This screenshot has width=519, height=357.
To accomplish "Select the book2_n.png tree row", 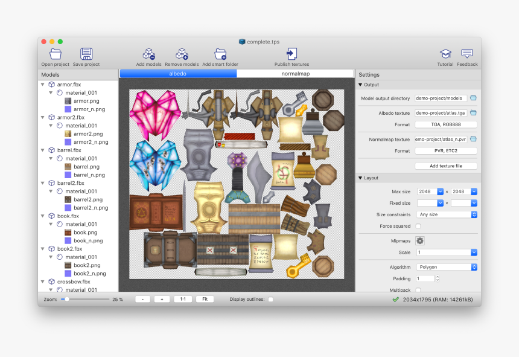I will click(x=78, y=274).
